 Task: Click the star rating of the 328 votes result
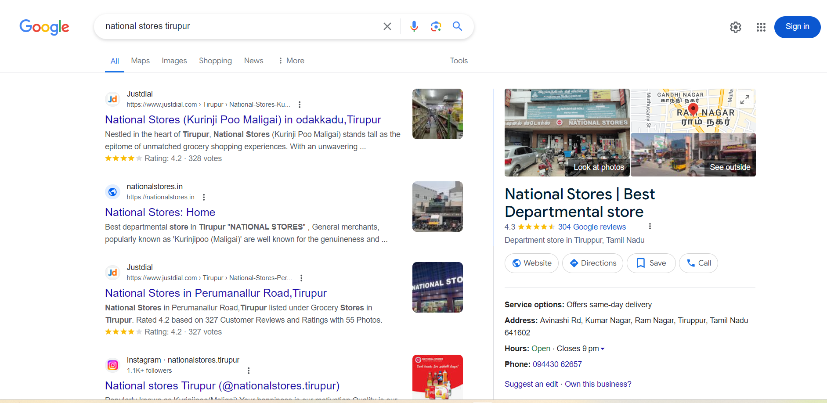pyautogui.click(x=123, y=158)
